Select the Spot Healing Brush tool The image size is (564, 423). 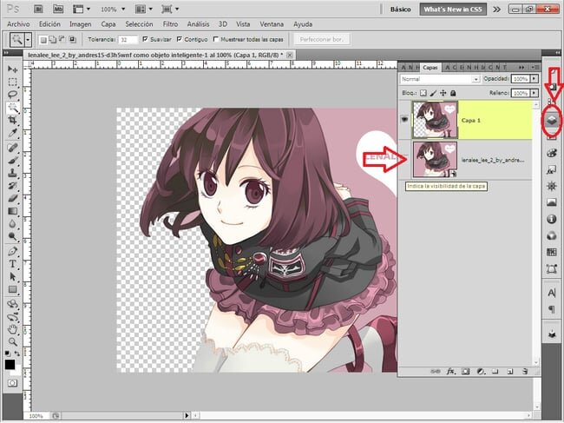[13, 148]
